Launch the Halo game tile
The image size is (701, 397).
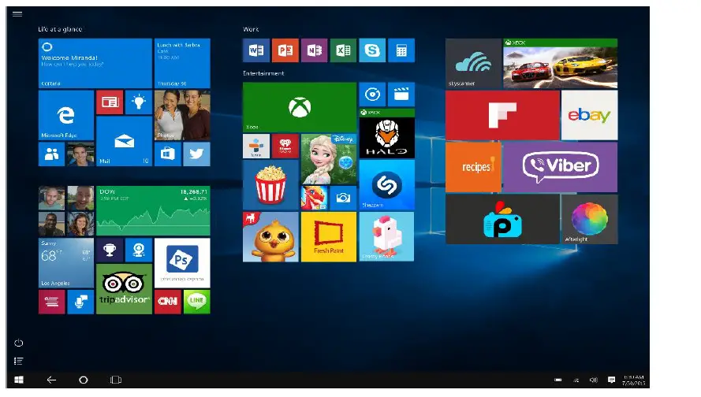click(x=386, y=134)
